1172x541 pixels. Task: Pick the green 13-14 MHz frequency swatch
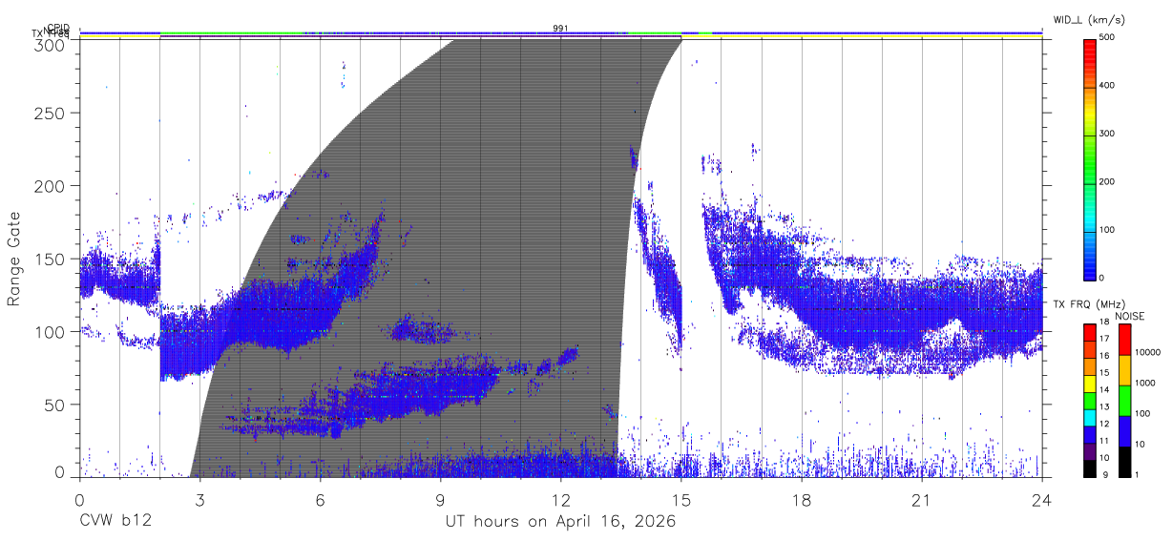pos(1089,401)
